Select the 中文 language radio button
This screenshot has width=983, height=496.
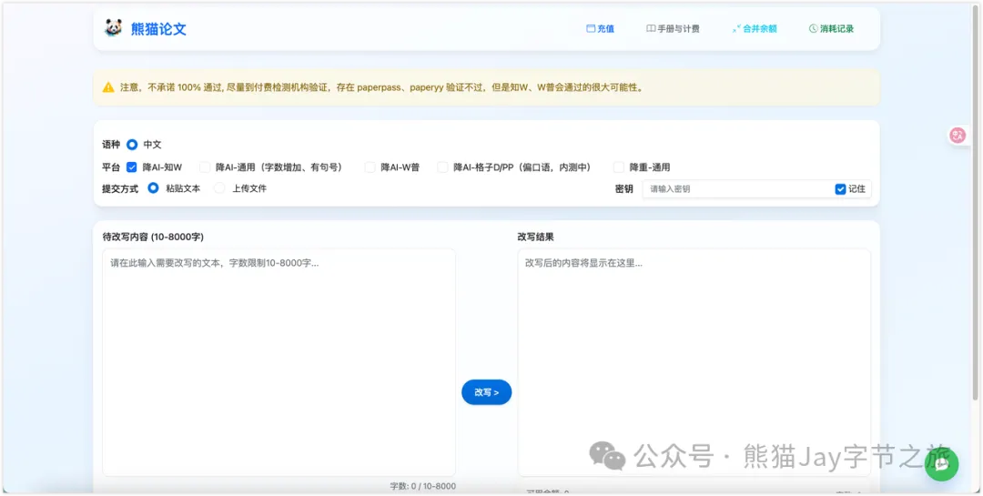click(132, 144)
